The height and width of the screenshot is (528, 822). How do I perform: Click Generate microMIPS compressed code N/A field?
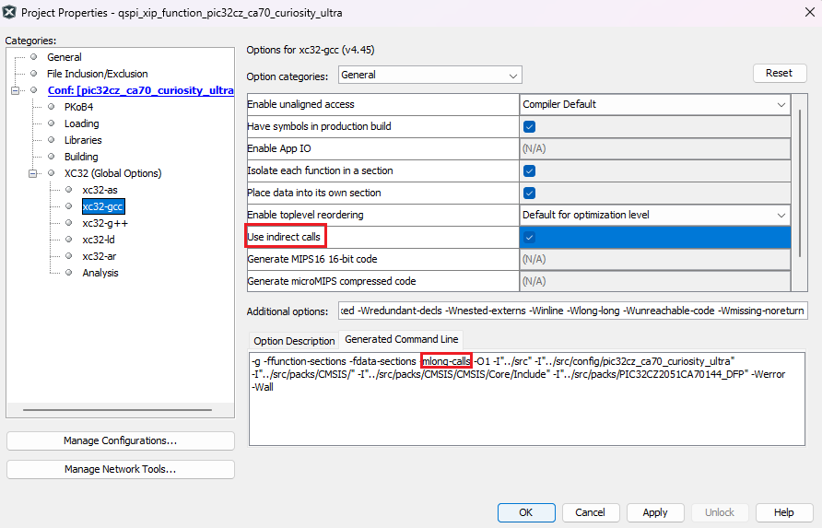click(655, 281)
